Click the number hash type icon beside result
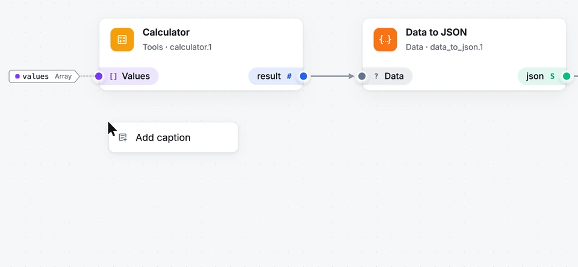The width and height of the screenshot is (578, 267). click(x=289, y=77)
